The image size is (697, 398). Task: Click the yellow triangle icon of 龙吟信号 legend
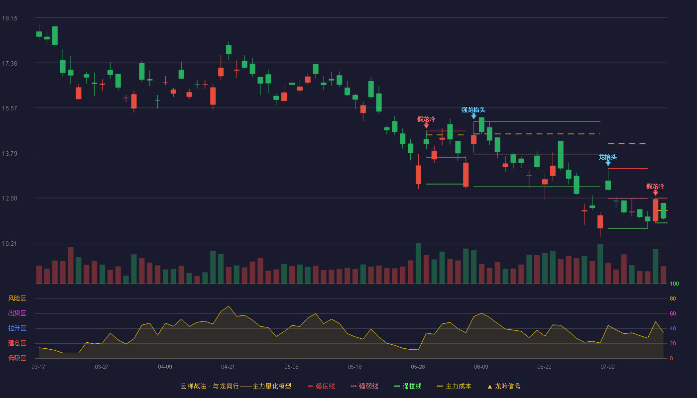[x=489, y=386]
